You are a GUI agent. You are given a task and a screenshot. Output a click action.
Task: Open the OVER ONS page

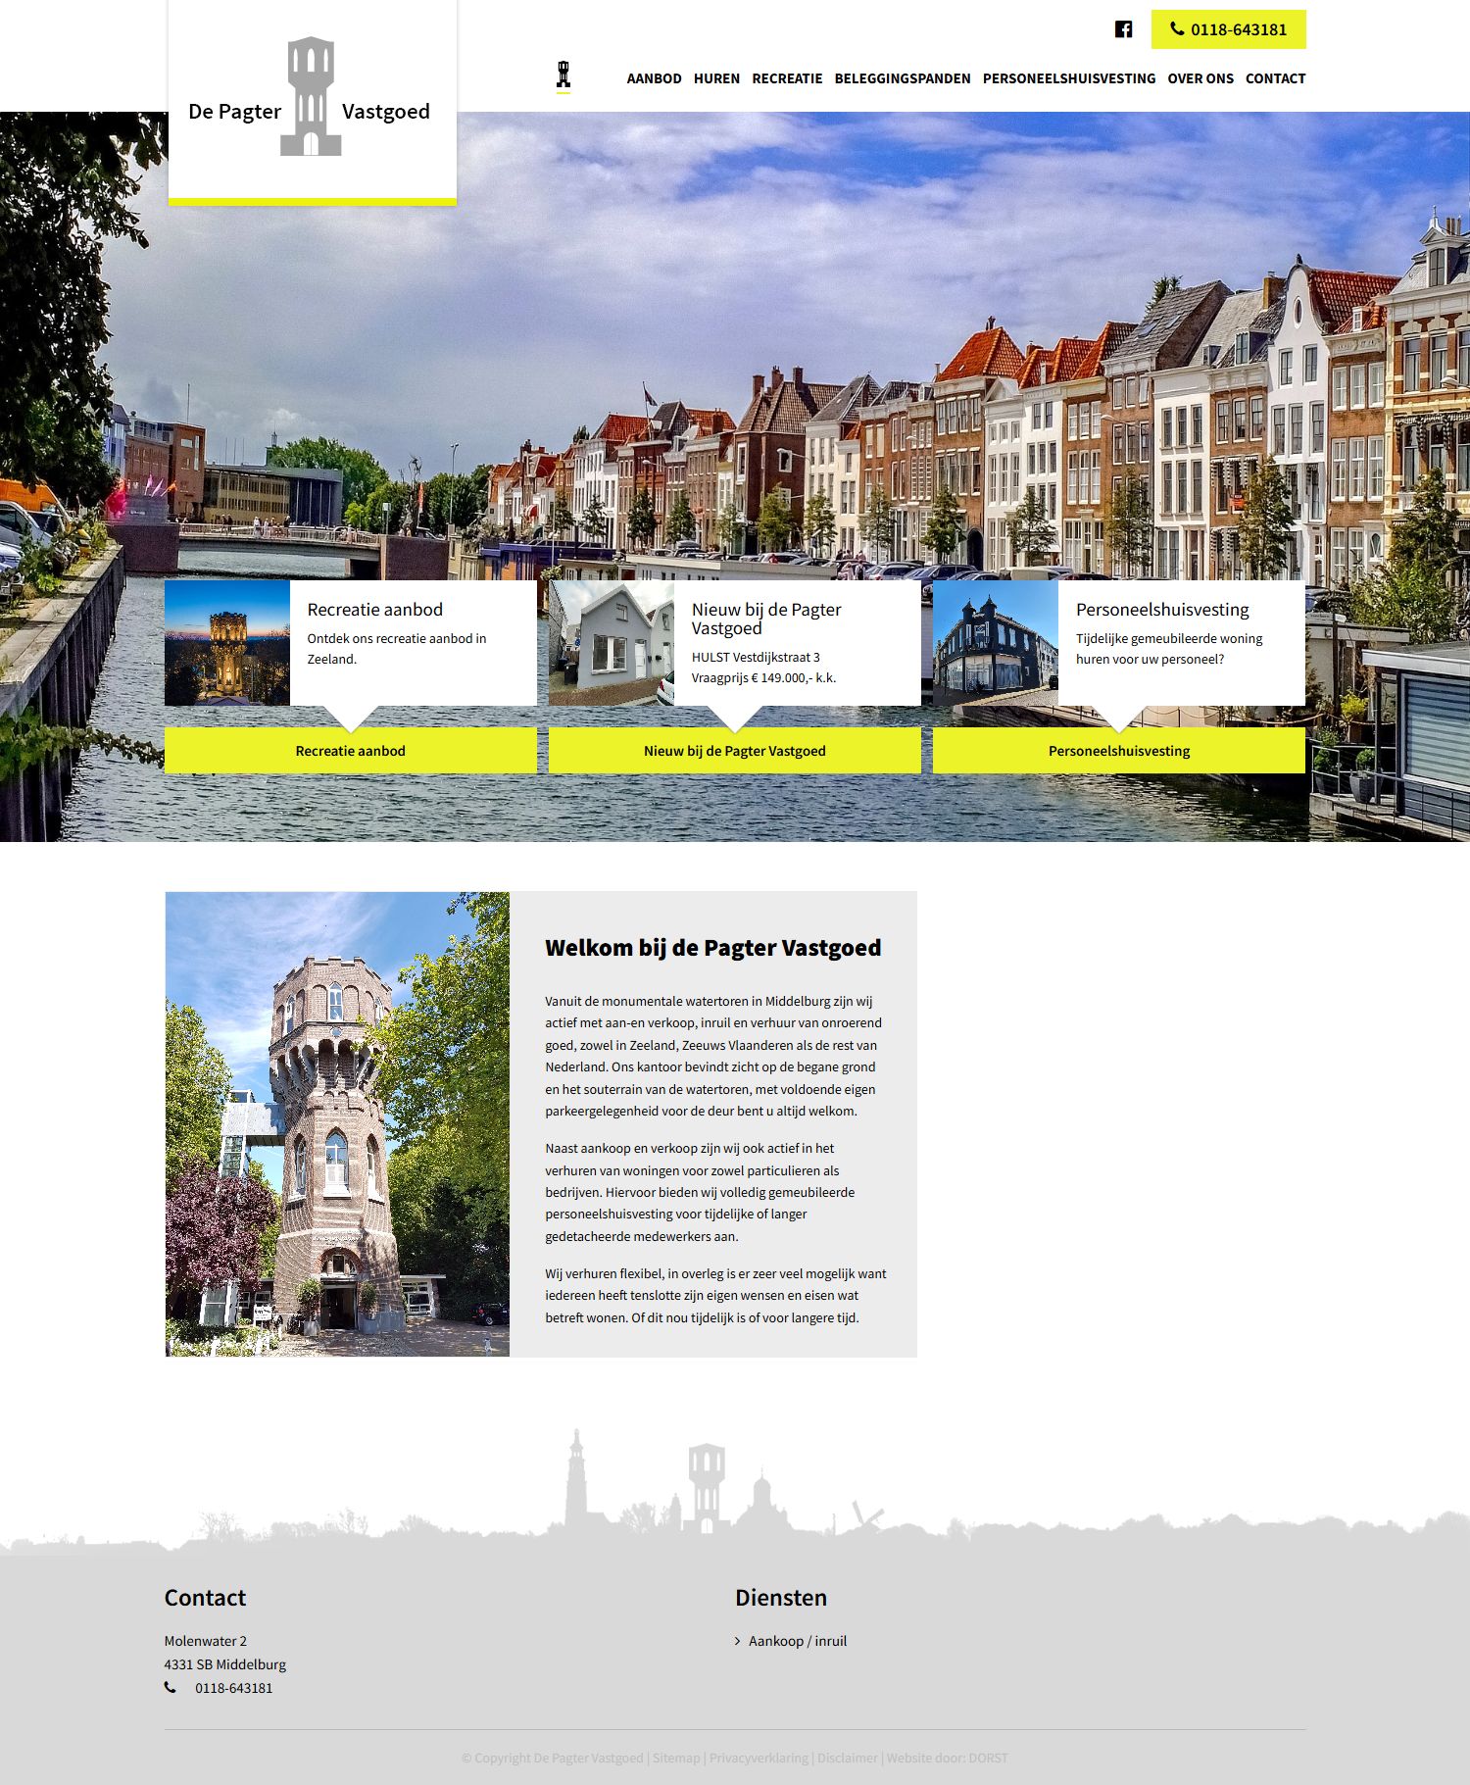click(x=1200, y=78)
